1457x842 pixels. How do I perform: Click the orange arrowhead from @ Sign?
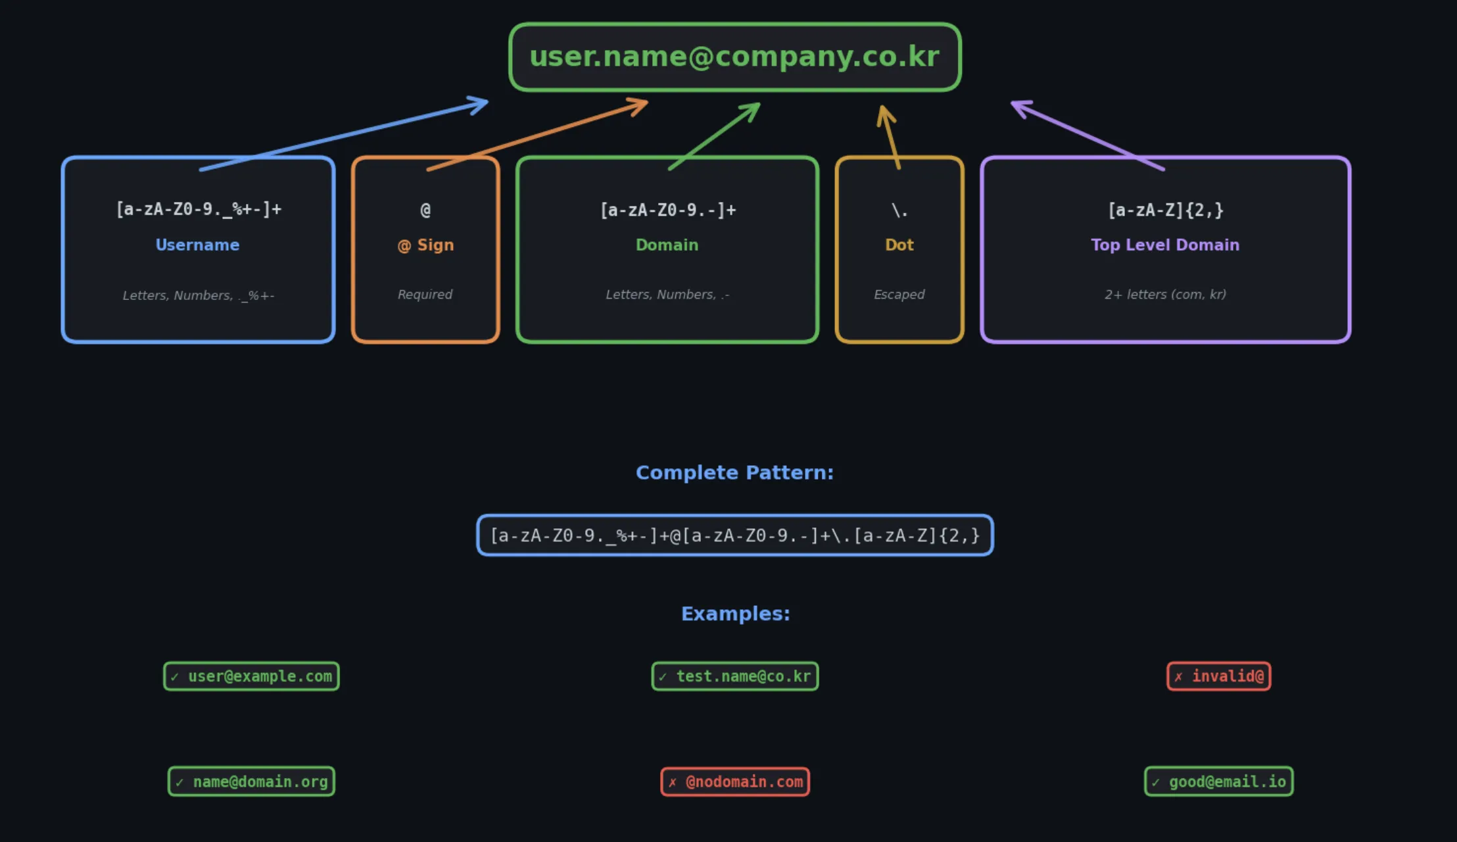[x=640, y=104]
